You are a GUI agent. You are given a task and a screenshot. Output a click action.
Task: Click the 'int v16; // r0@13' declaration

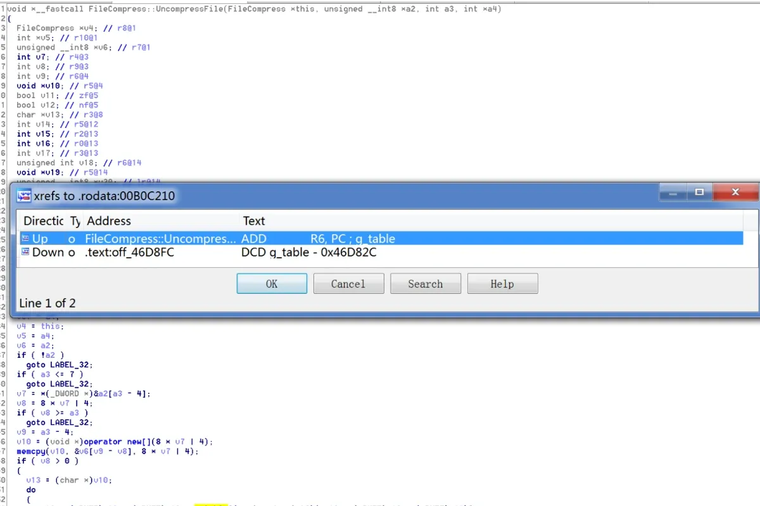point(57,143)
